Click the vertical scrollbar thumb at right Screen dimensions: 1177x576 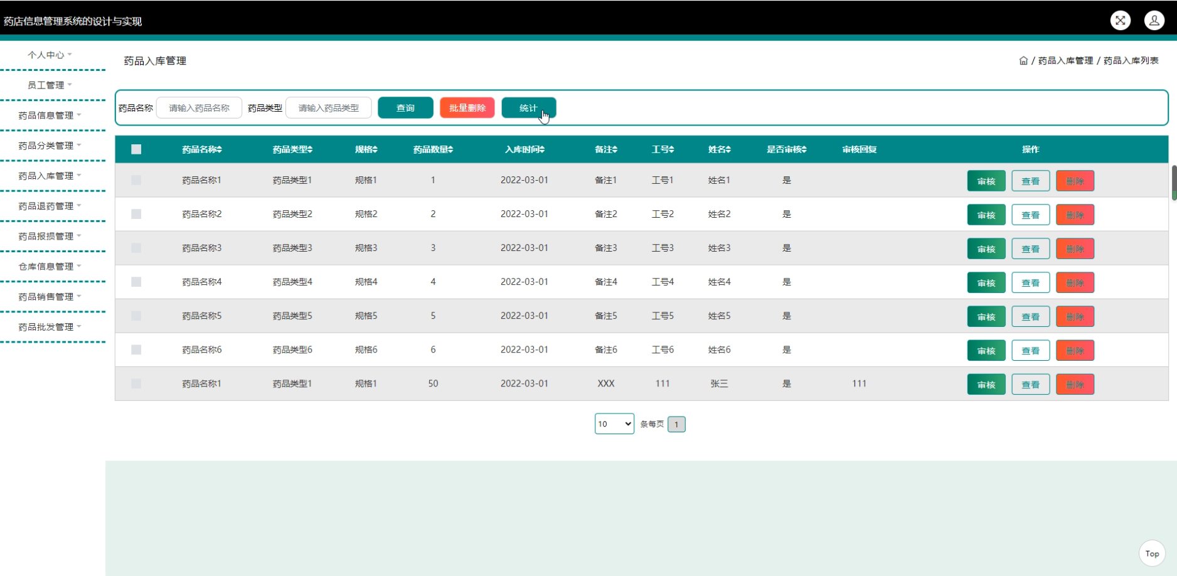coord(1174,183)
